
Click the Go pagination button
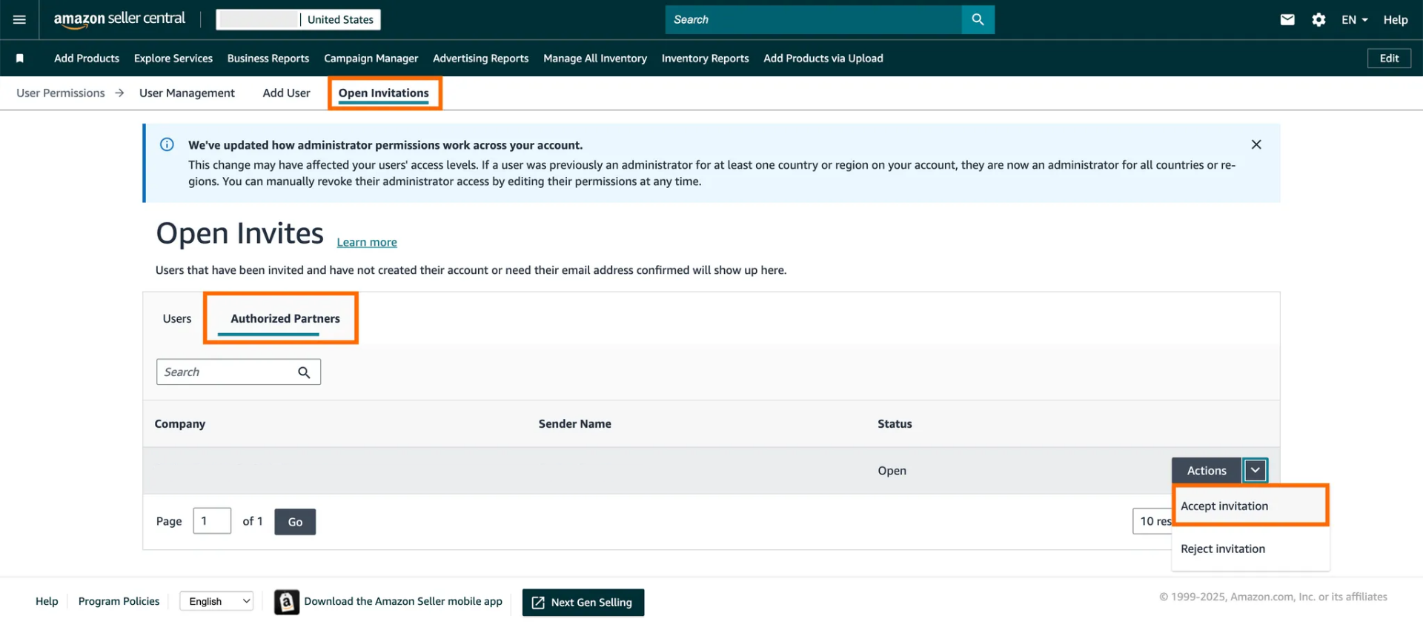(x=295, y=522)
